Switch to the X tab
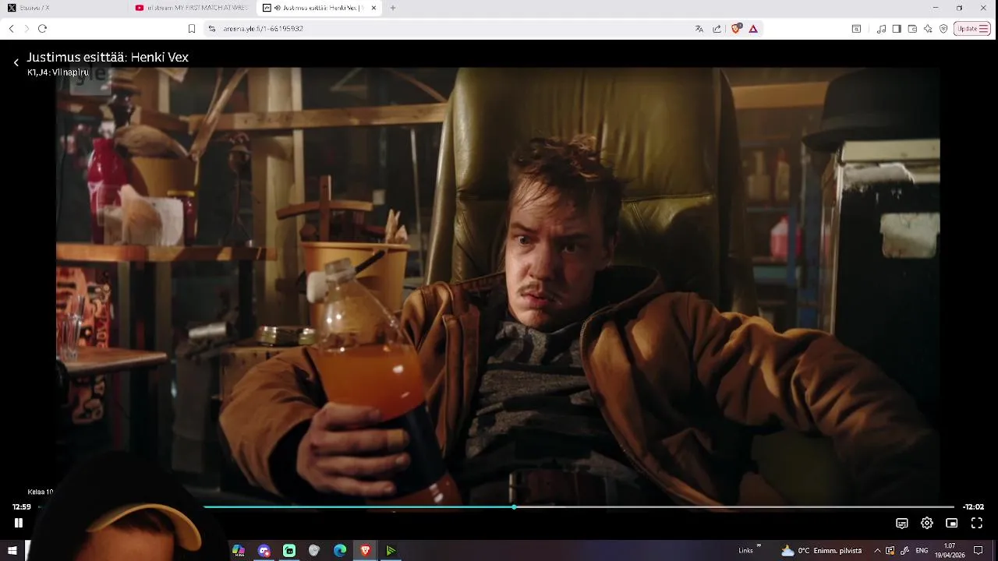 [x=64, y=8]
